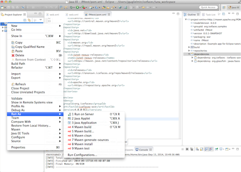Toggle the Pin Console button
Viewport: 241px width, 172px height.
(x=217, y=149)
